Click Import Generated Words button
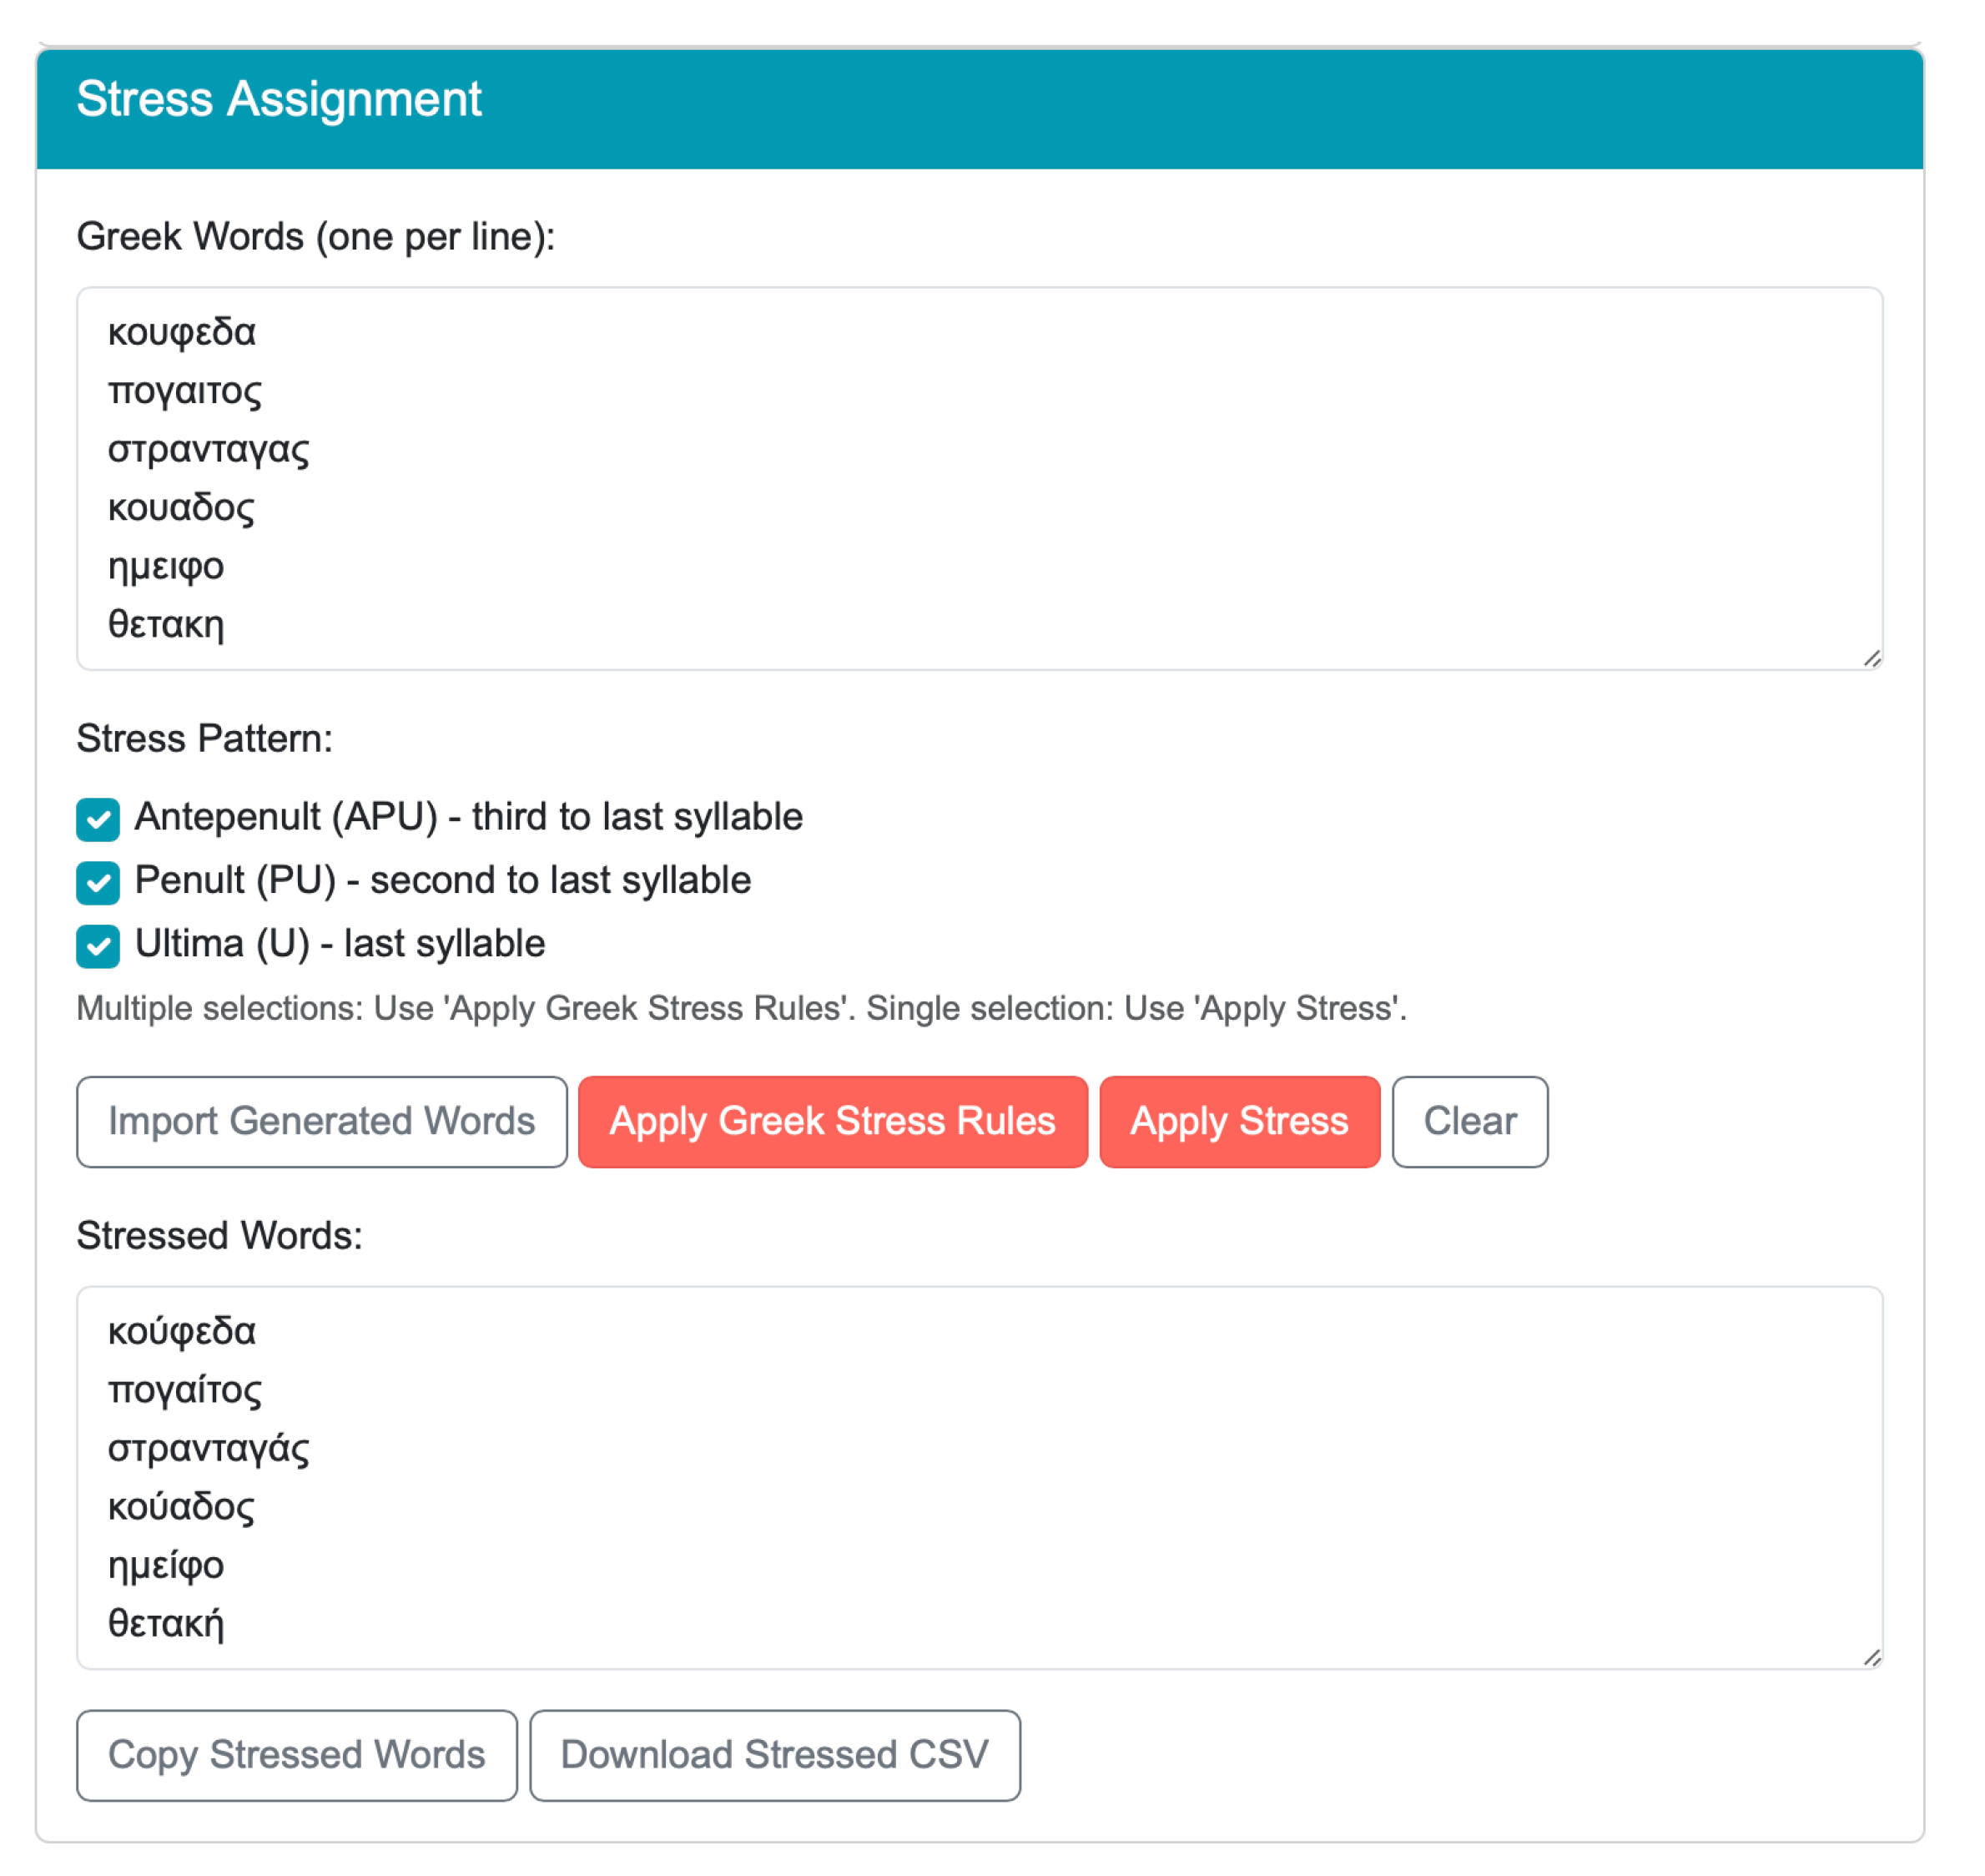 coord(322,1121)
